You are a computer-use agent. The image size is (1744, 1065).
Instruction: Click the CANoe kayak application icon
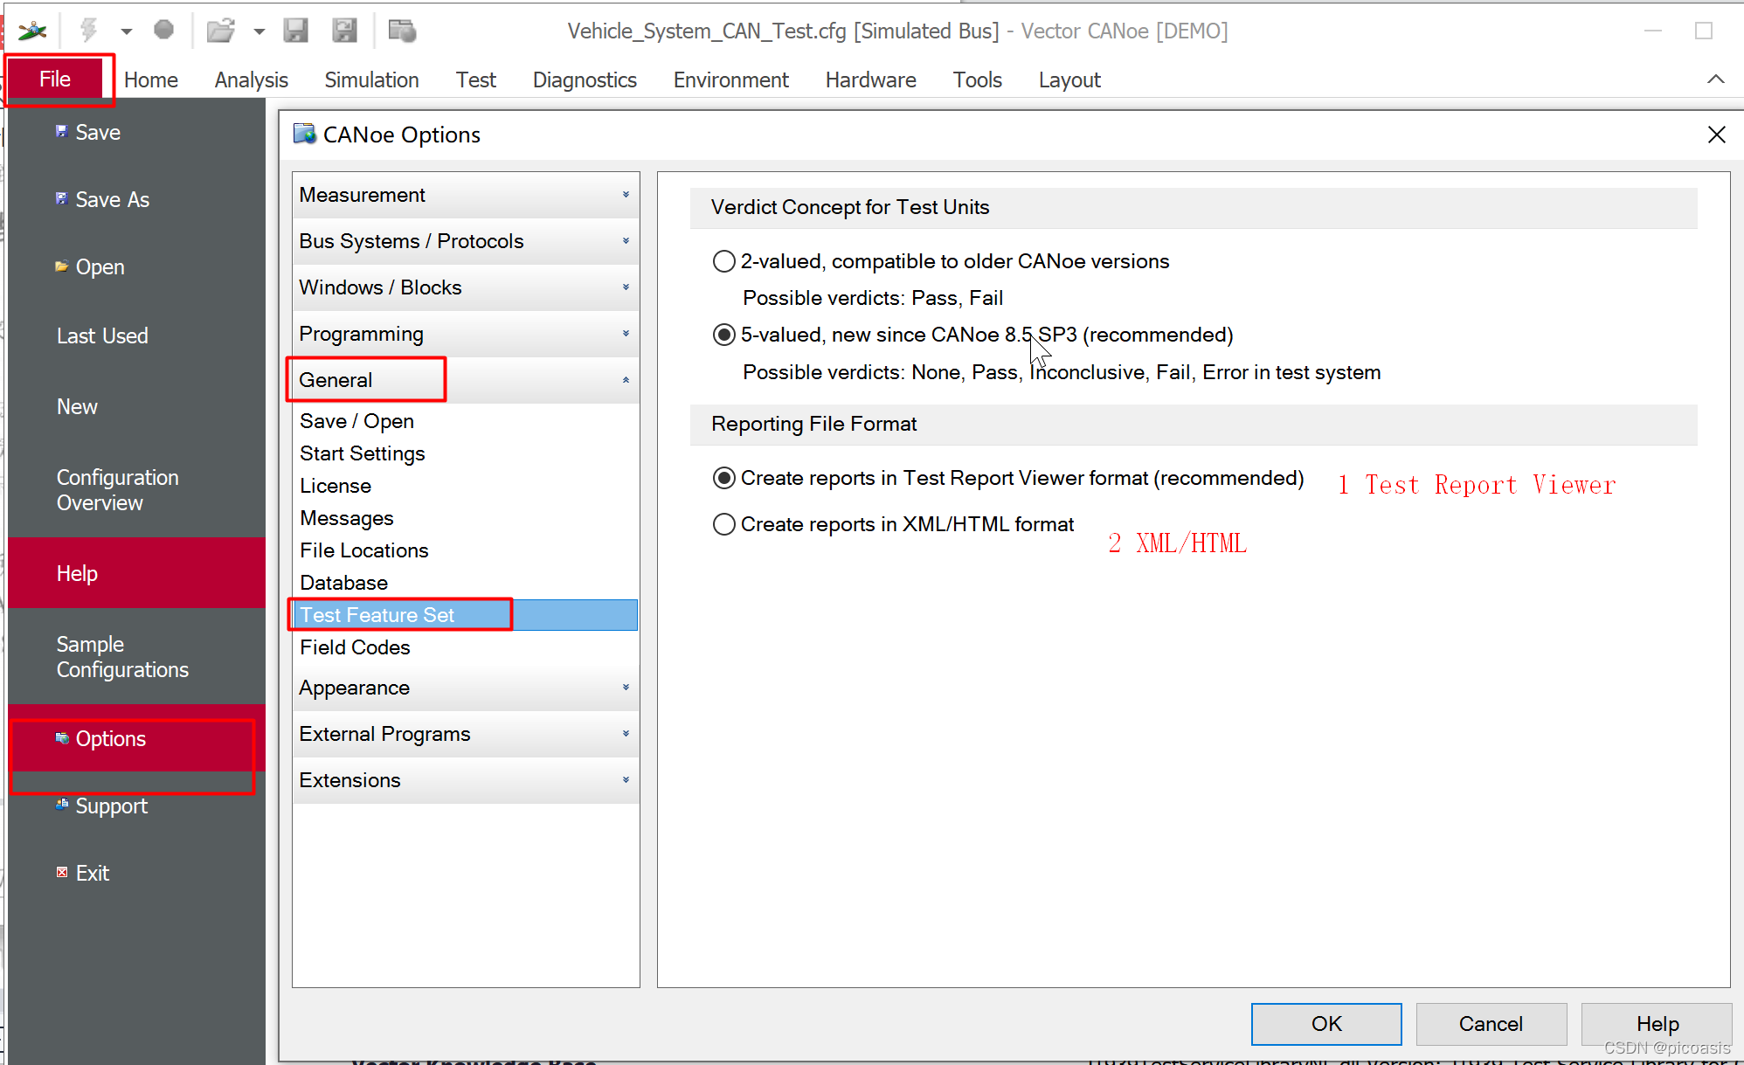coord(32,31)
